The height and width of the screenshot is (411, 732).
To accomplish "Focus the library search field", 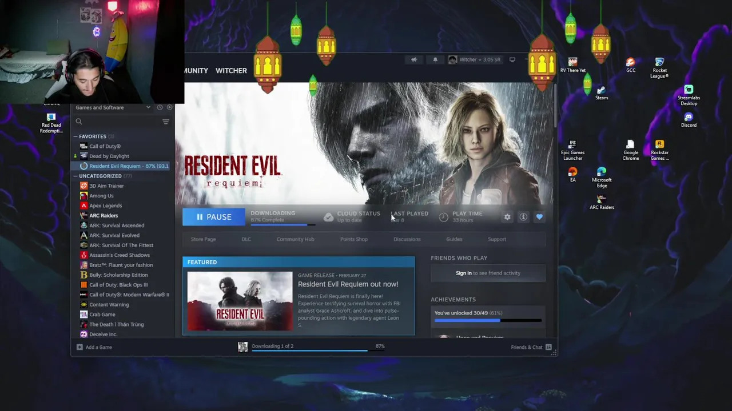I will point(117,122).
